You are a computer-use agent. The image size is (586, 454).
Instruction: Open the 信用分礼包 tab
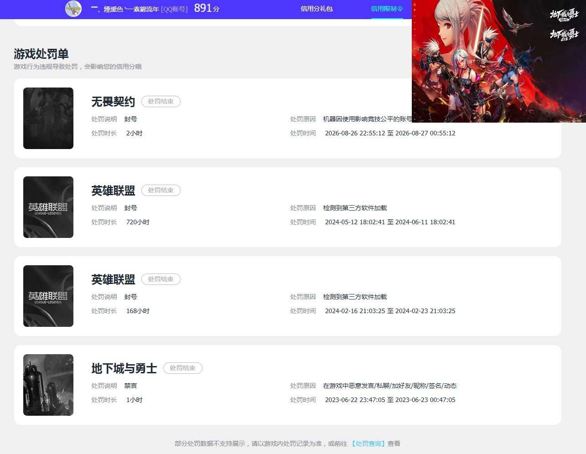(x=316, y=9)
